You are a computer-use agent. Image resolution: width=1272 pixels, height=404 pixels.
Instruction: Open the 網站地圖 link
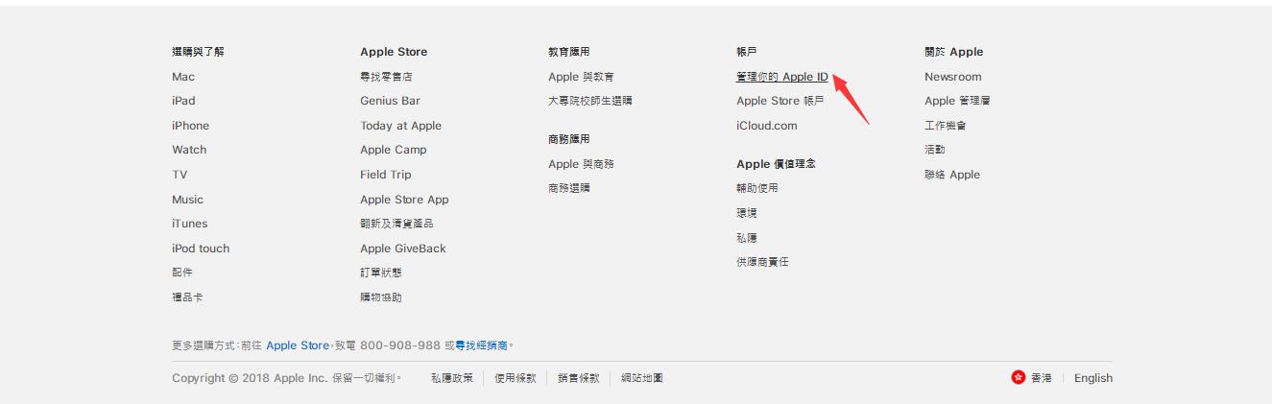click(641, 378)
